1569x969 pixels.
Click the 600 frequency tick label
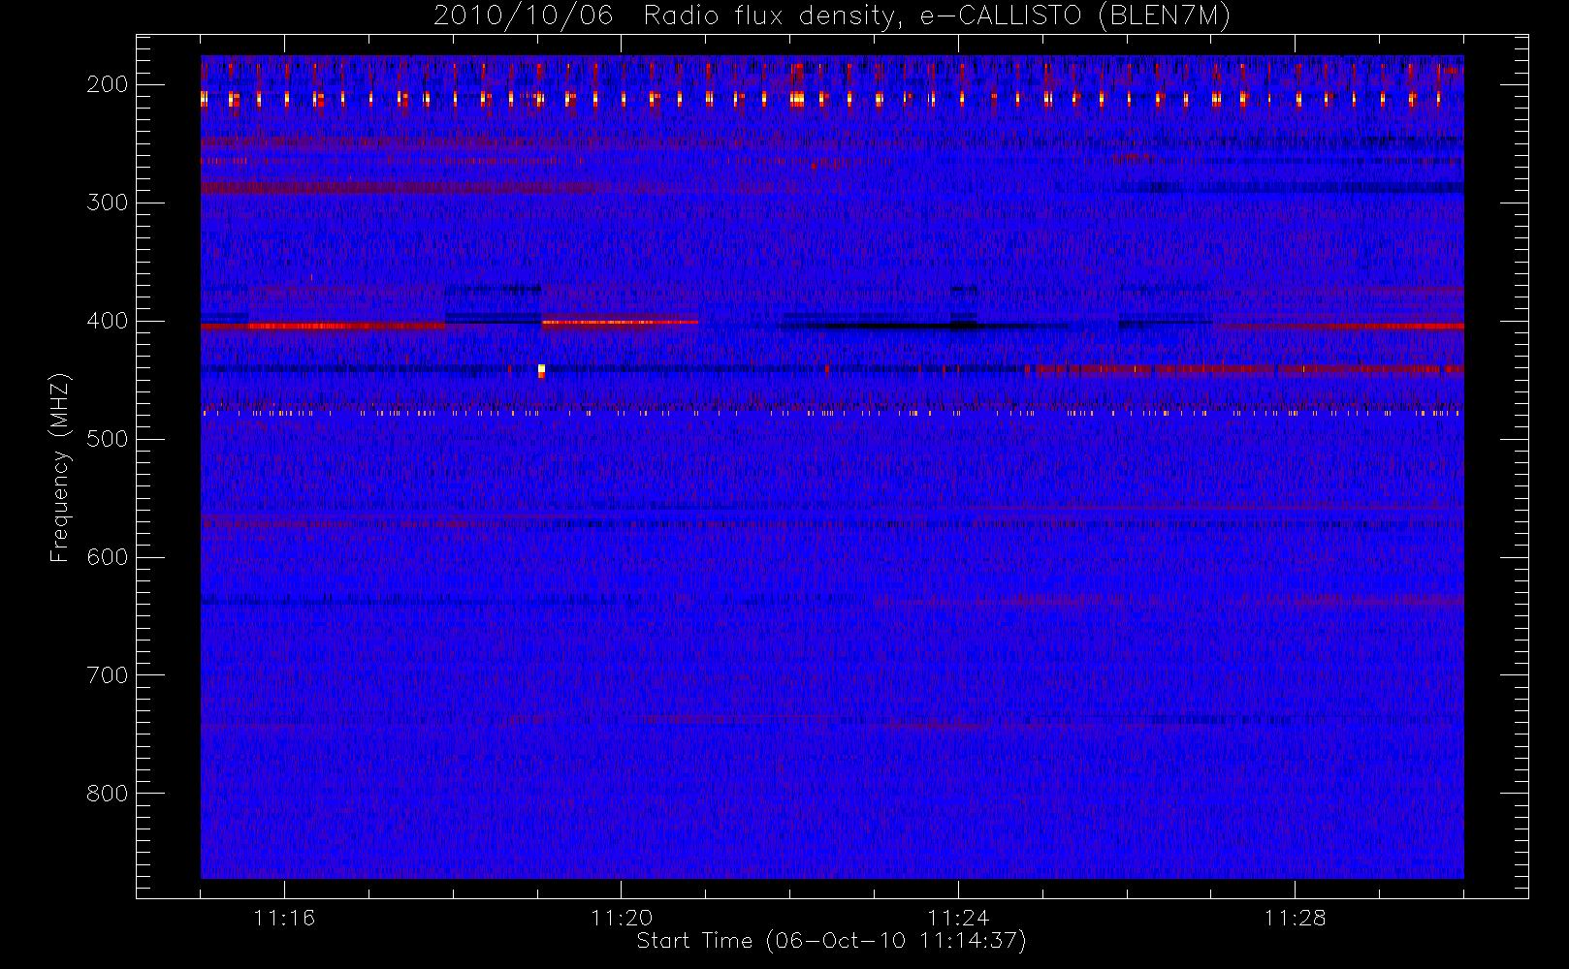tap(108, 557)
